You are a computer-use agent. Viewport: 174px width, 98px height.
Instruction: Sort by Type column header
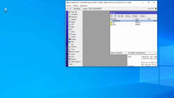141,19
